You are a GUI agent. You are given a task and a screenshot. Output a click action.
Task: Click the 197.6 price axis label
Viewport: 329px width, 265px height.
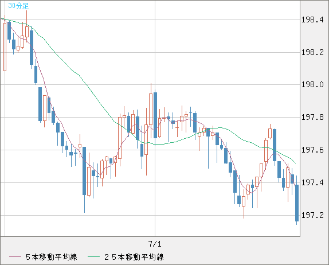312,150
